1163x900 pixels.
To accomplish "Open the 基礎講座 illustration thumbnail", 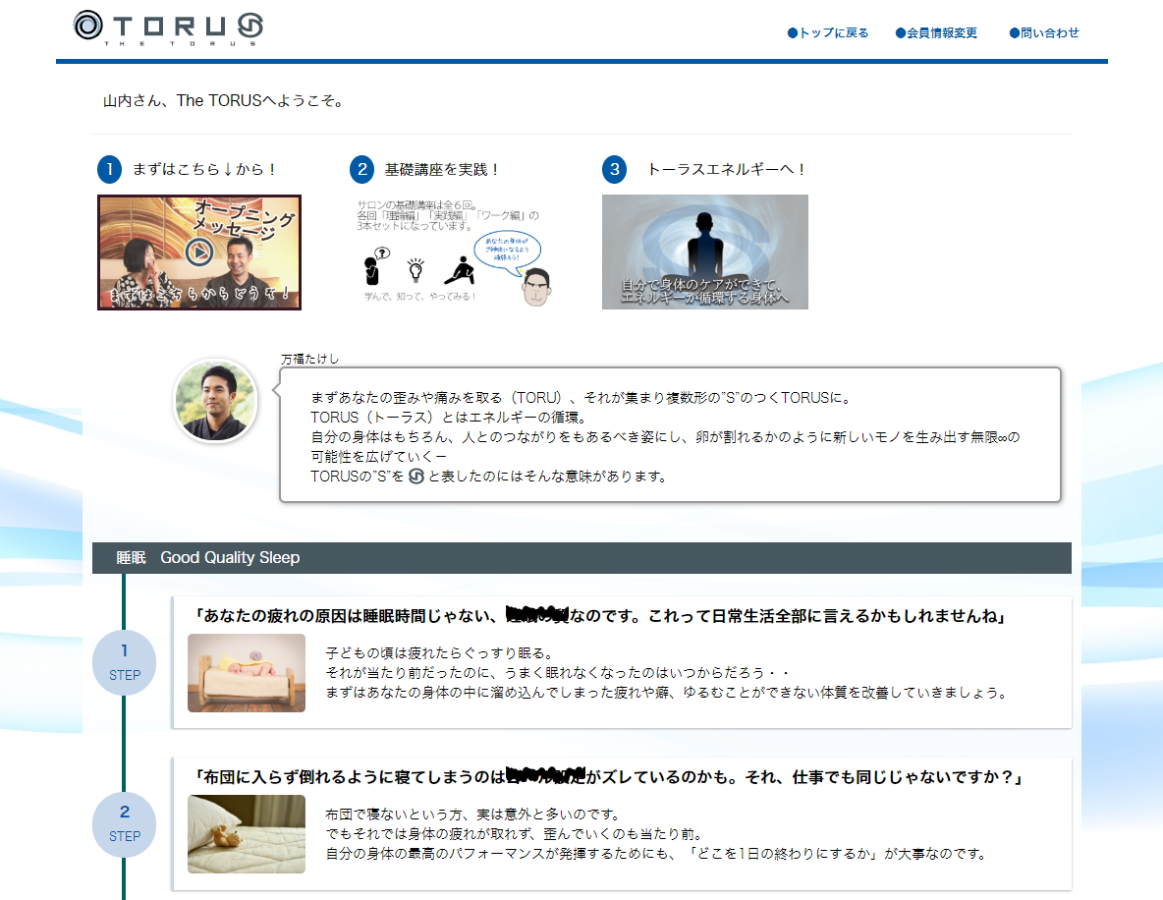I will tap(453, 253).
